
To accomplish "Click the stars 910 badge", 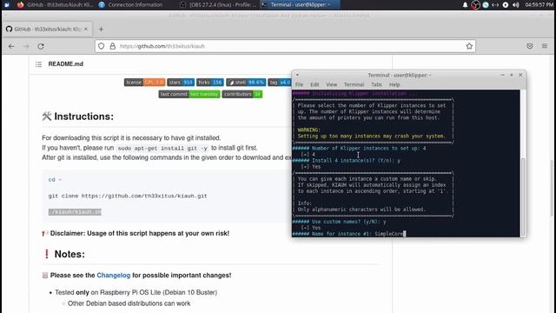I will point(181,83).
